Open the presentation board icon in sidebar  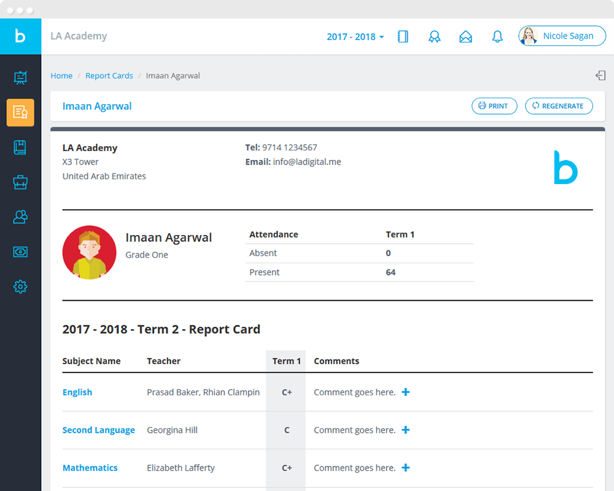20,77
